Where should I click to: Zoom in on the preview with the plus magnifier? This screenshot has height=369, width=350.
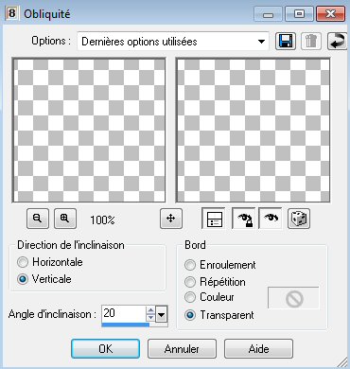65,219
